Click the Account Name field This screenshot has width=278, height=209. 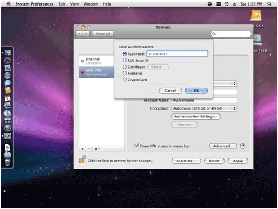click(x=204, y=100)
